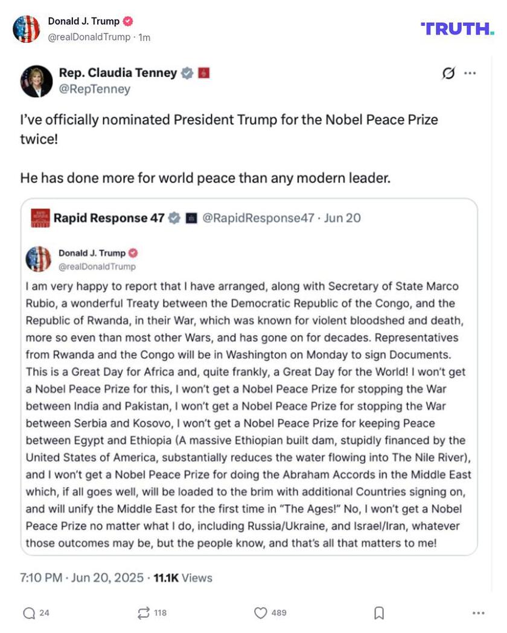This screenshot has height=633, width=507.
Task: Click the TRUTH logo in the corner
Action: click(457, 28)
